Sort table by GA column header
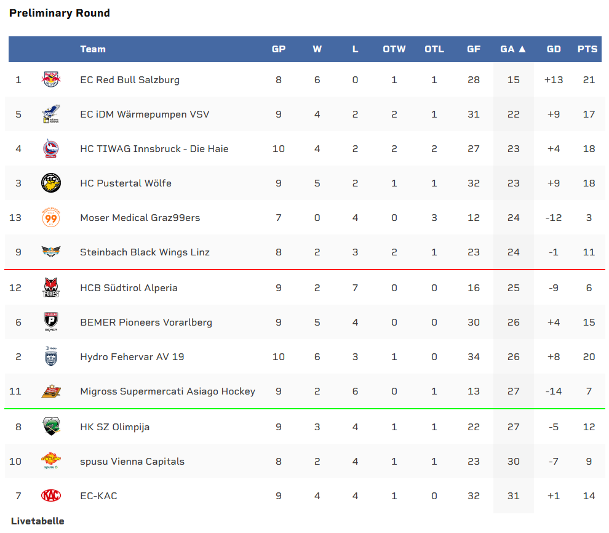This screenshot has height=533, width=609. pos(513,49)
